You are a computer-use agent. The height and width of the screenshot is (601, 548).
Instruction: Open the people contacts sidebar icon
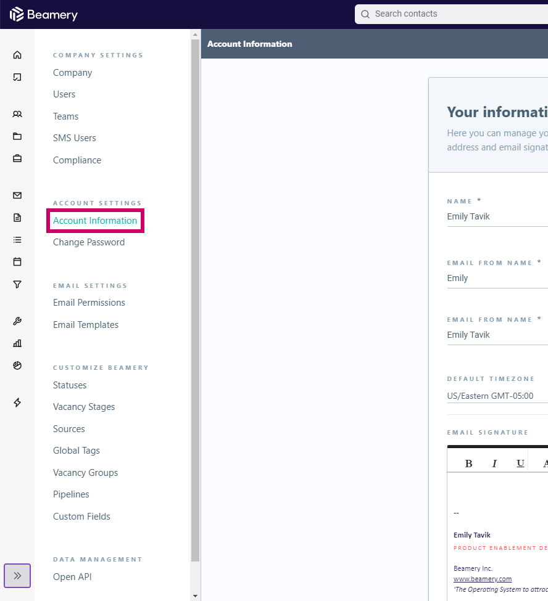coord(17,114)
